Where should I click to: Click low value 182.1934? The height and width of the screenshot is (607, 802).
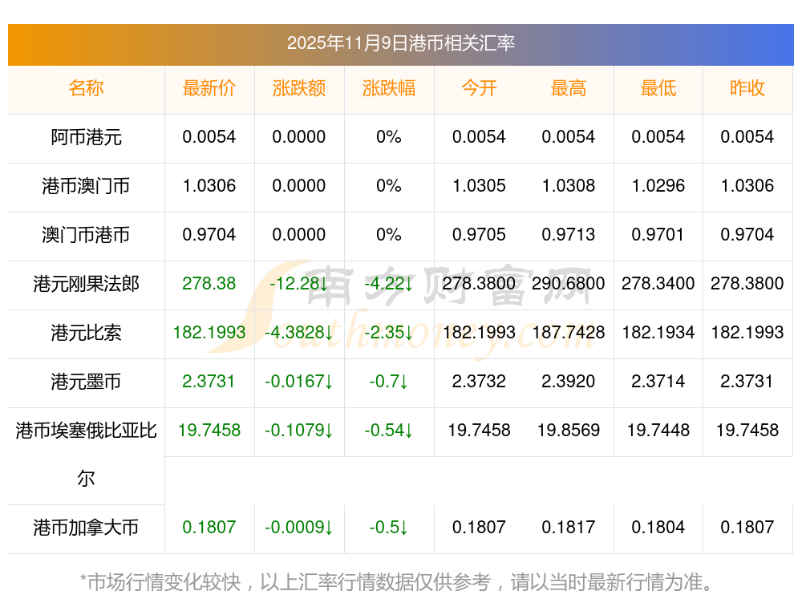point(658,333)
